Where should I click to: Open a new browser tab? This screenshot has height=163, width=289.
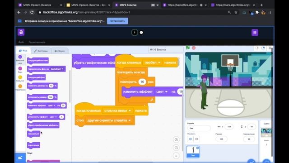261,5
